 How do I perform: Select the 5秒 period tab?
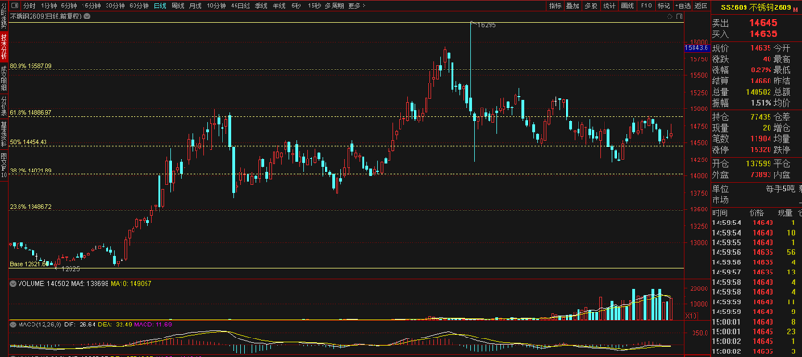[297, 6]
